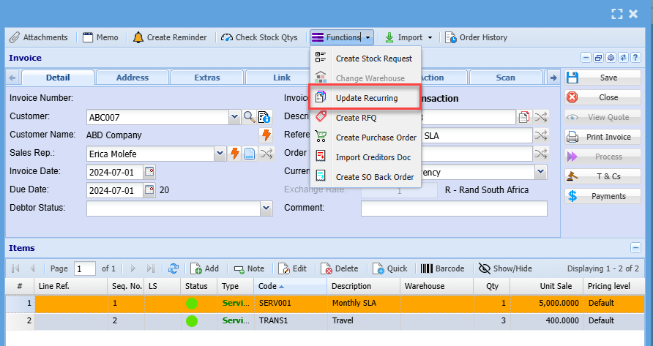Click the Save button
The image size is (653, 346).
[597, 78]
